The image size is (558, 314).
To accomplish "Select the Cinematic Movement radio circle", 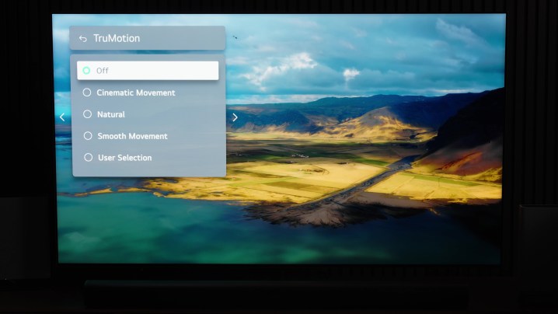I will [x=87, y=92].
